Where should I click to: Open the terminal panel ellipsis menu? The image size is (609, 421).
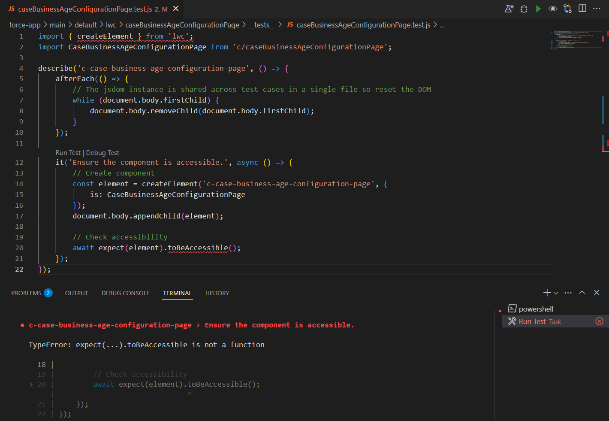pos(568,293)
